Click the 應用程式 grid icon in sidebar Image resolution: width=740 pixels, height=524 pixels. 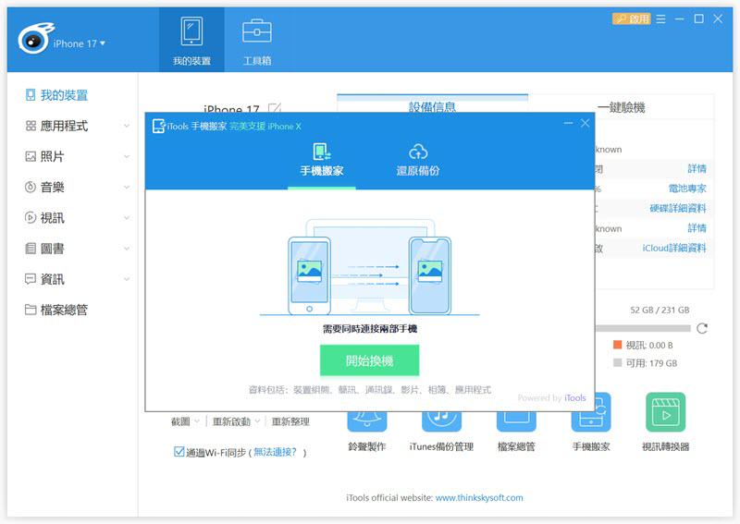31,126
